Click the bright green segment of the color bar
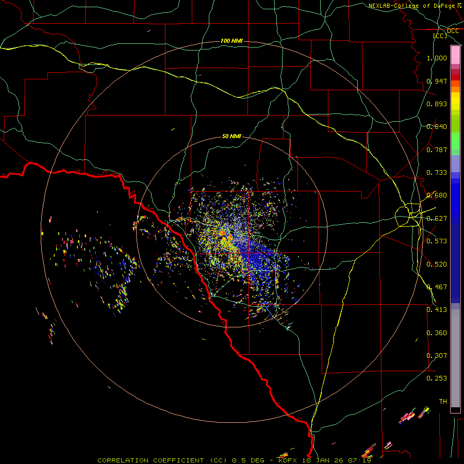464x464 pixels. pyautogui.click(x=455, y=141)
